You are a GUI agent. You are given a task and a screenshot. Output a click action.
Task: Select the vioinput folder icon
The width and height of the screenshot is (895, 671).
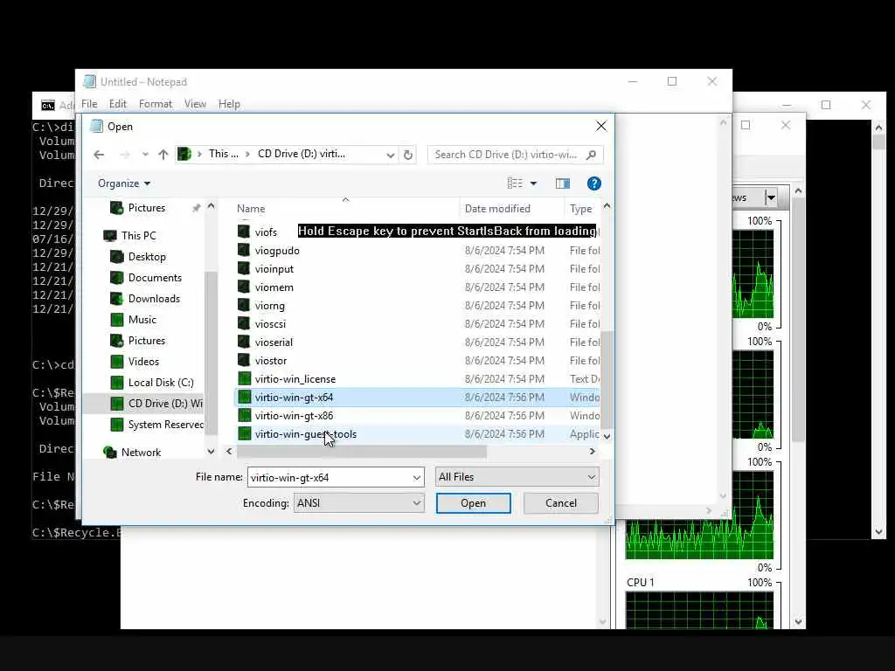pyautogui.click(x=244, y=268)
